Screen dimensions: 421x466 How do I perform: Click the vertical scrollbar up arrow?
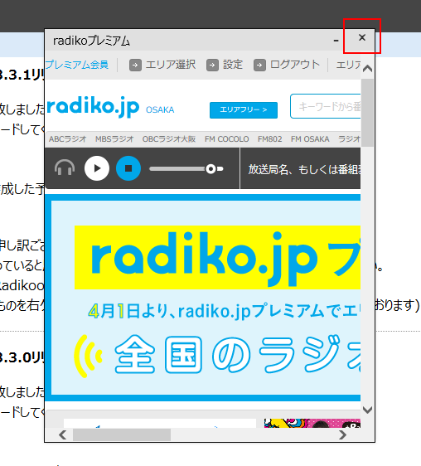point(367,69)
